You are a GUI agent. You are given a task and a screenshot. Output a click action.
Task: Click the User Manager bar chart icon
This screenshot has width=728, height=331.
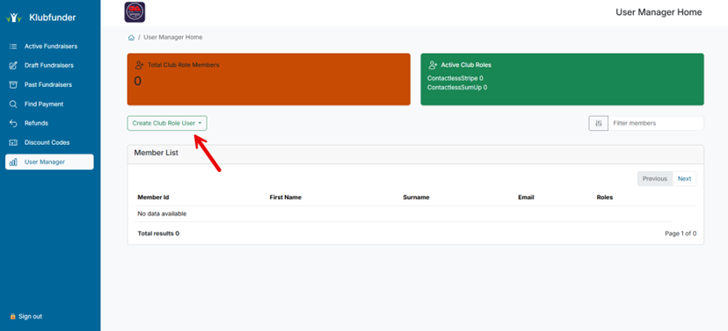[13, 162]
